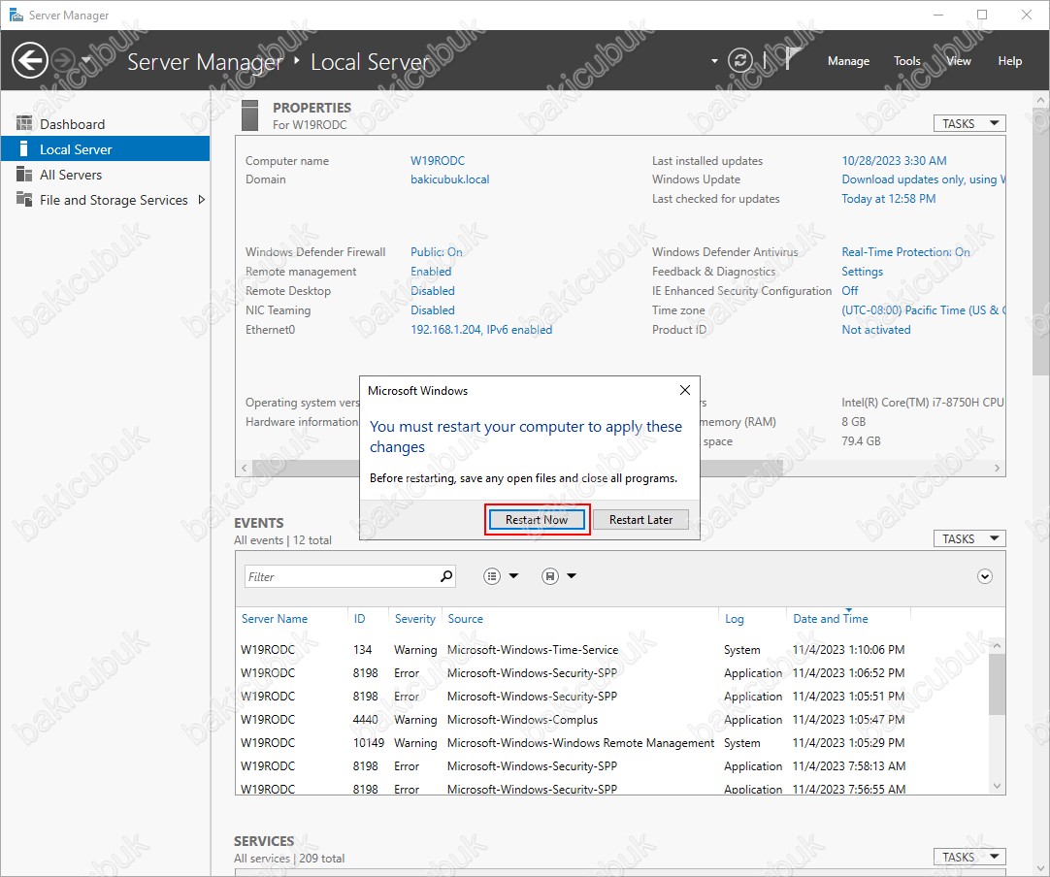1050x877 pixels.
Task: Click the properties horizontal scrollbar left arrow
Action: pos(244,468)
